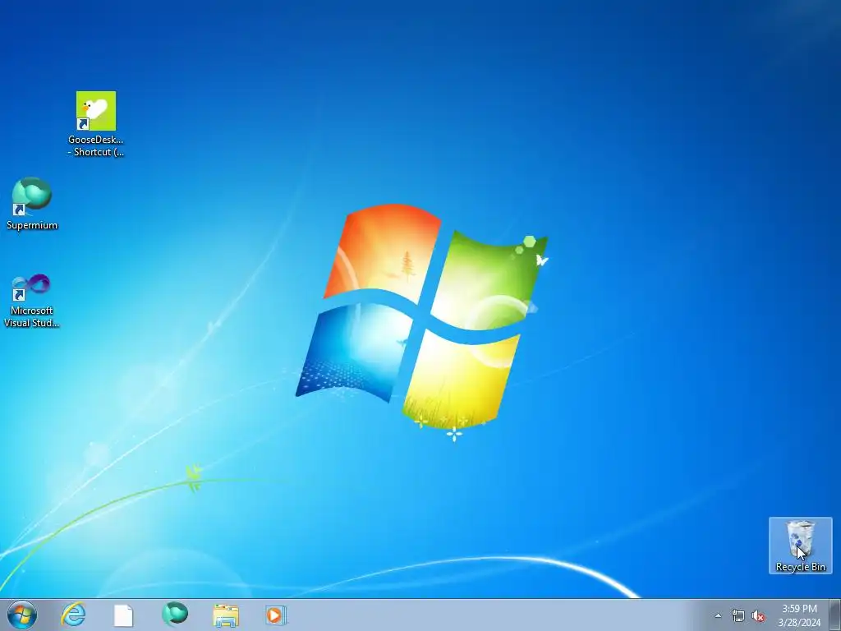Launch Supermium from the taskbar
Viewport: 841px width, 631px height.
tap(175, 615)
